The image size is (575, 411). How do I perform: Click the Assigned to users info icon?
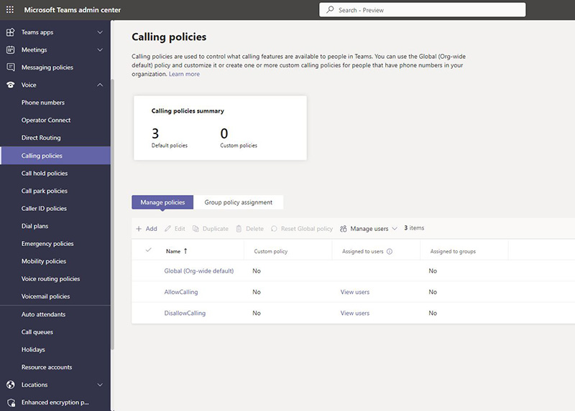pos(390,252)
